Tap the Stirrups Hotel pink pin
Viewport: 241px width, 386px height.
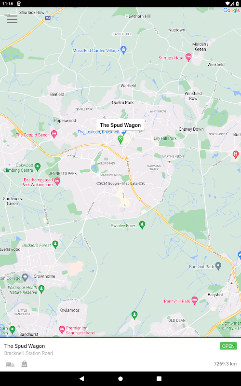(188, 57)
